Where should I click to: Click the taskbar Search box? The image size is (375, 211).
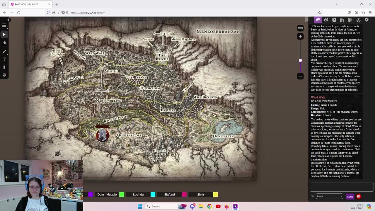[x=166, y=206]
